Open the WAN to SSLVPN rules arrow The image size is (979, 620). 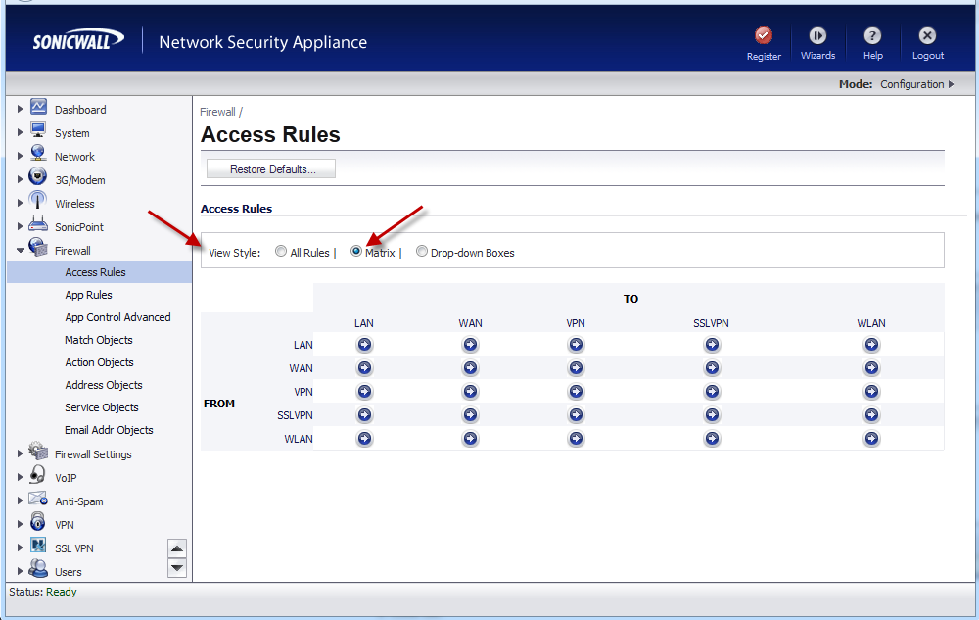click(x=712, y=367)
